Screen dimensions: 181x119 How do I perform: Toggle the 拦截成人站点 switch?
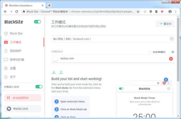39,87
